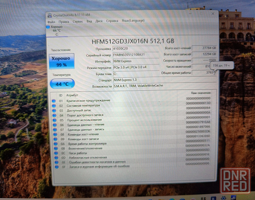The height and width of the screenshot is (200, 255).
Task: Open the Диск menu
Action: coord(99,22)
